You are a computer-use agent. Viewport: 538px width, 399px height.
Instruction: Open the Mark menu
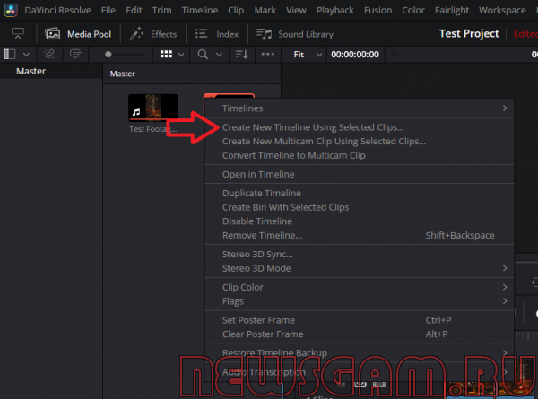point(265,10)
